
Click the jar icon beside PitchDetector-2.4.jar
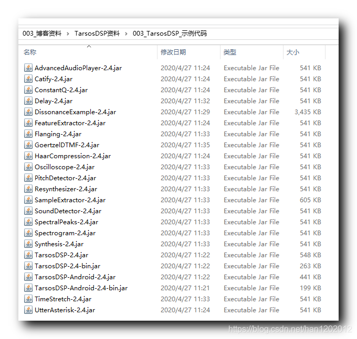[x=28, y=178]
